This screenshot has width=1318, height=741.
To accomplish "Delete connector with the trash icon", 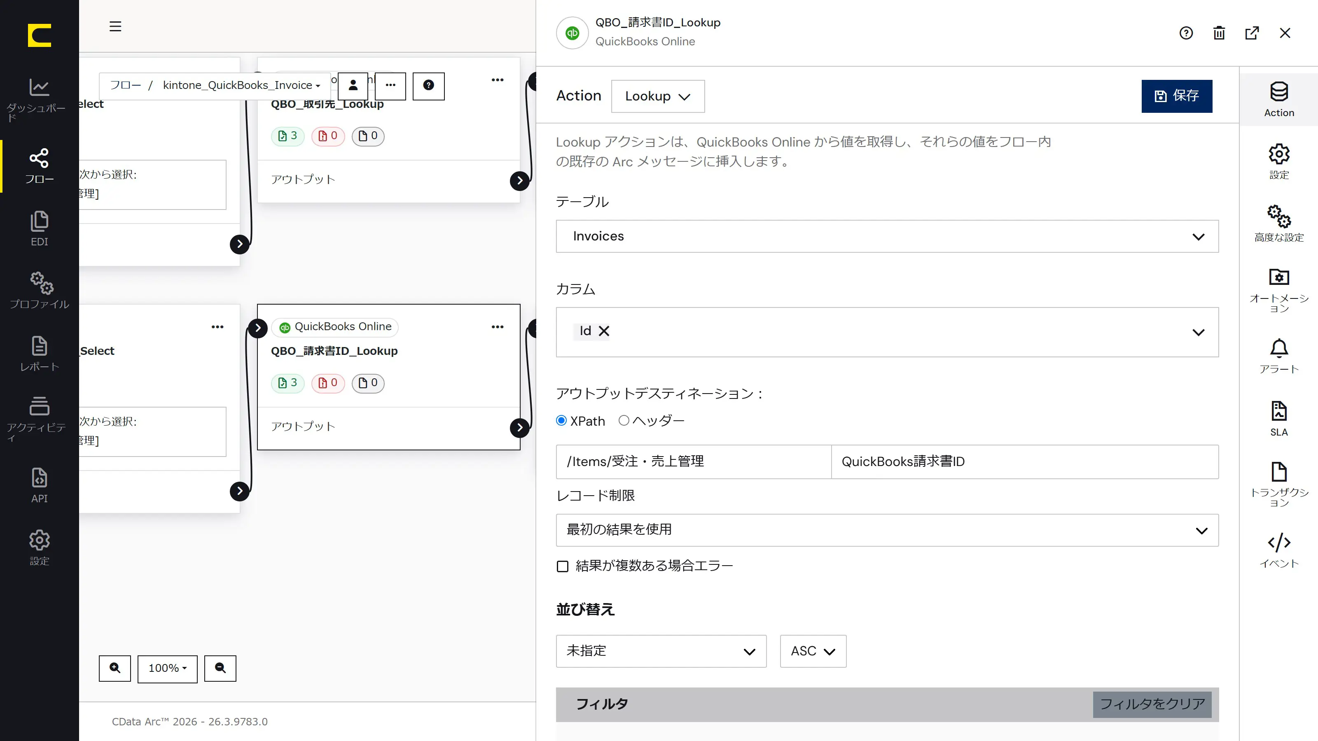I will tap(1219, 33).
